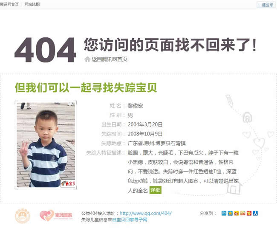277x231 pixels.
Task: Open the 宝贝回家 heart logo
Action: click(56, 215)
